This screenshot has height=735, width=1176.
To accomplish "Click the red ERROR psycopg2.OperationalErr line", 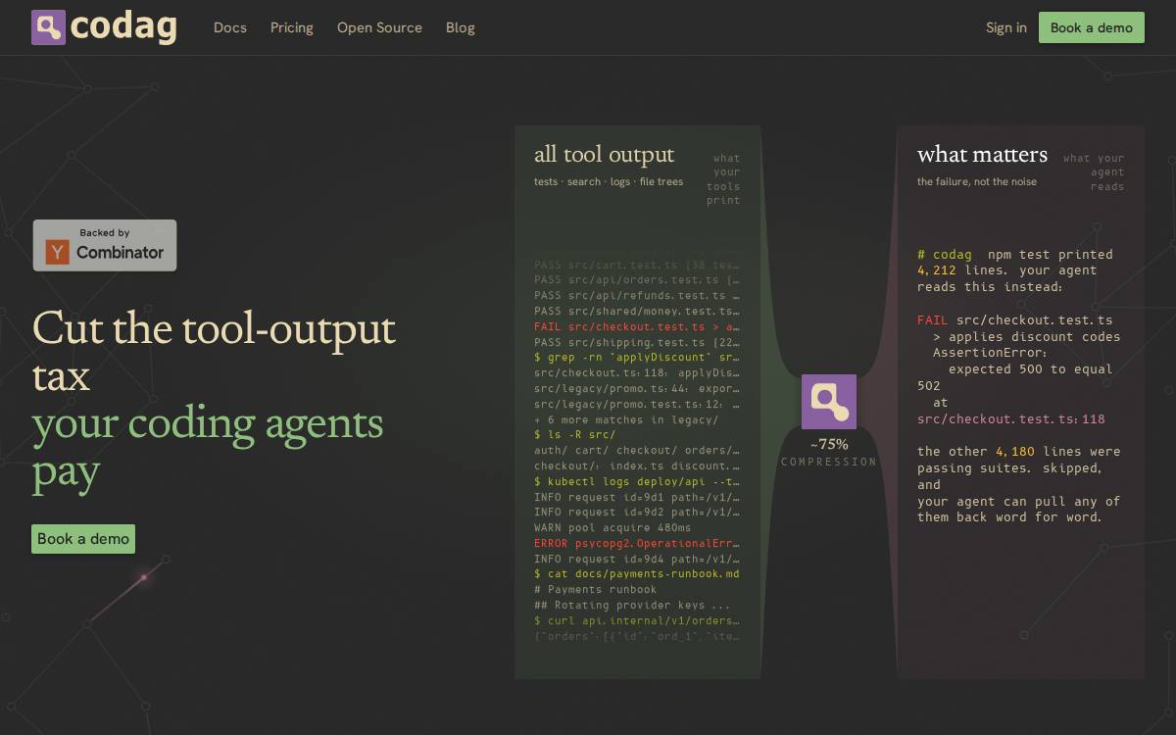I will 637,544.
